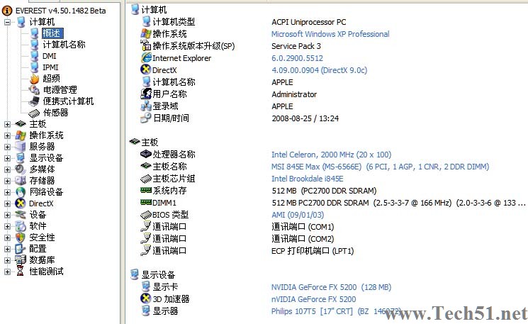Screen dimensions: 528x324
Task: Click the value Service Pack 3
Action: point(296,46)
